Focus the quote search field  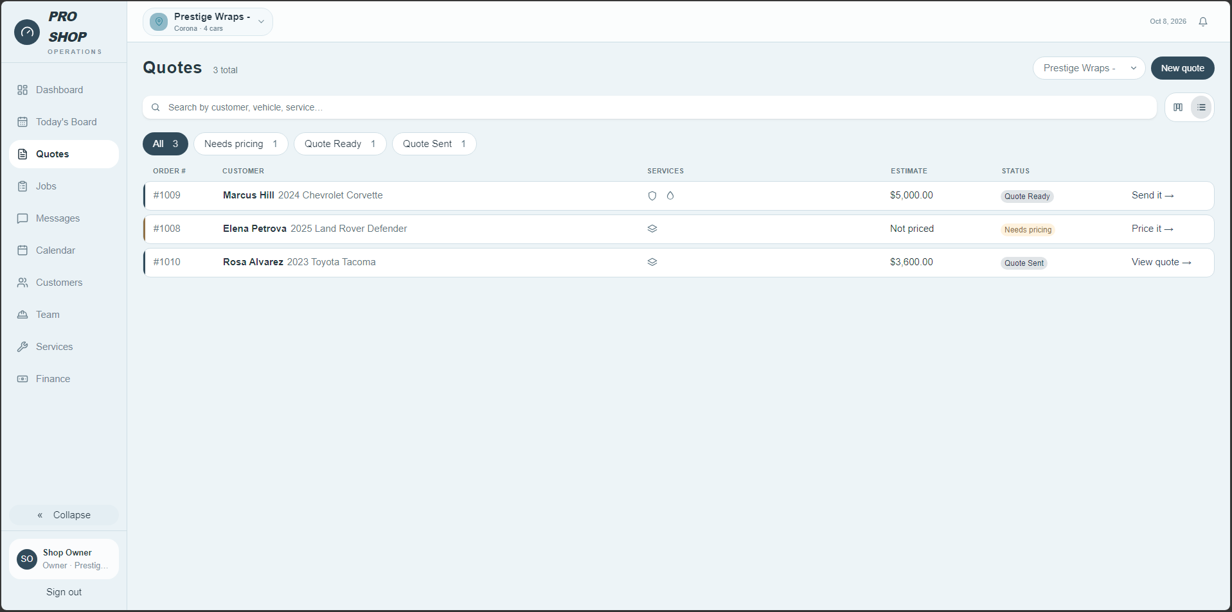point(650,107)
